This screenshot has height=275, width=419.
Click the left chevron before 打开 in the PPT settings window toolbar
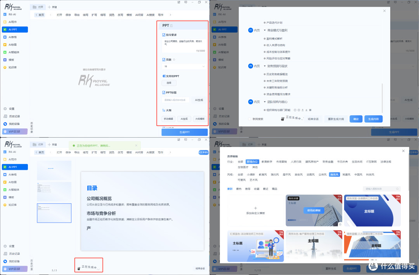[50, 15]
